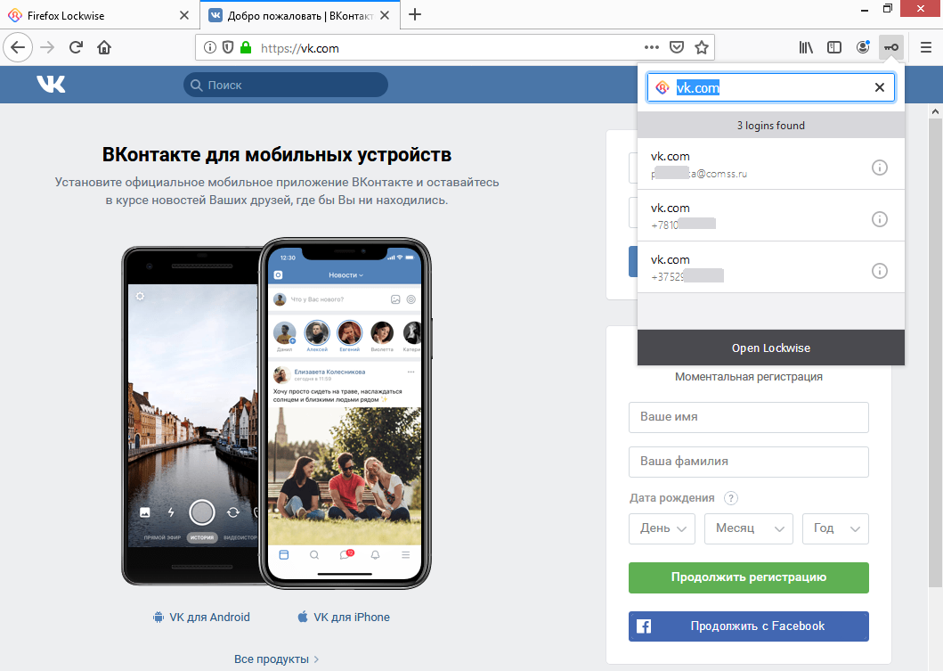This screenshot has width=943, height=671.
Task: Click the 3 logins found label
Action: (x=771, y=125)
